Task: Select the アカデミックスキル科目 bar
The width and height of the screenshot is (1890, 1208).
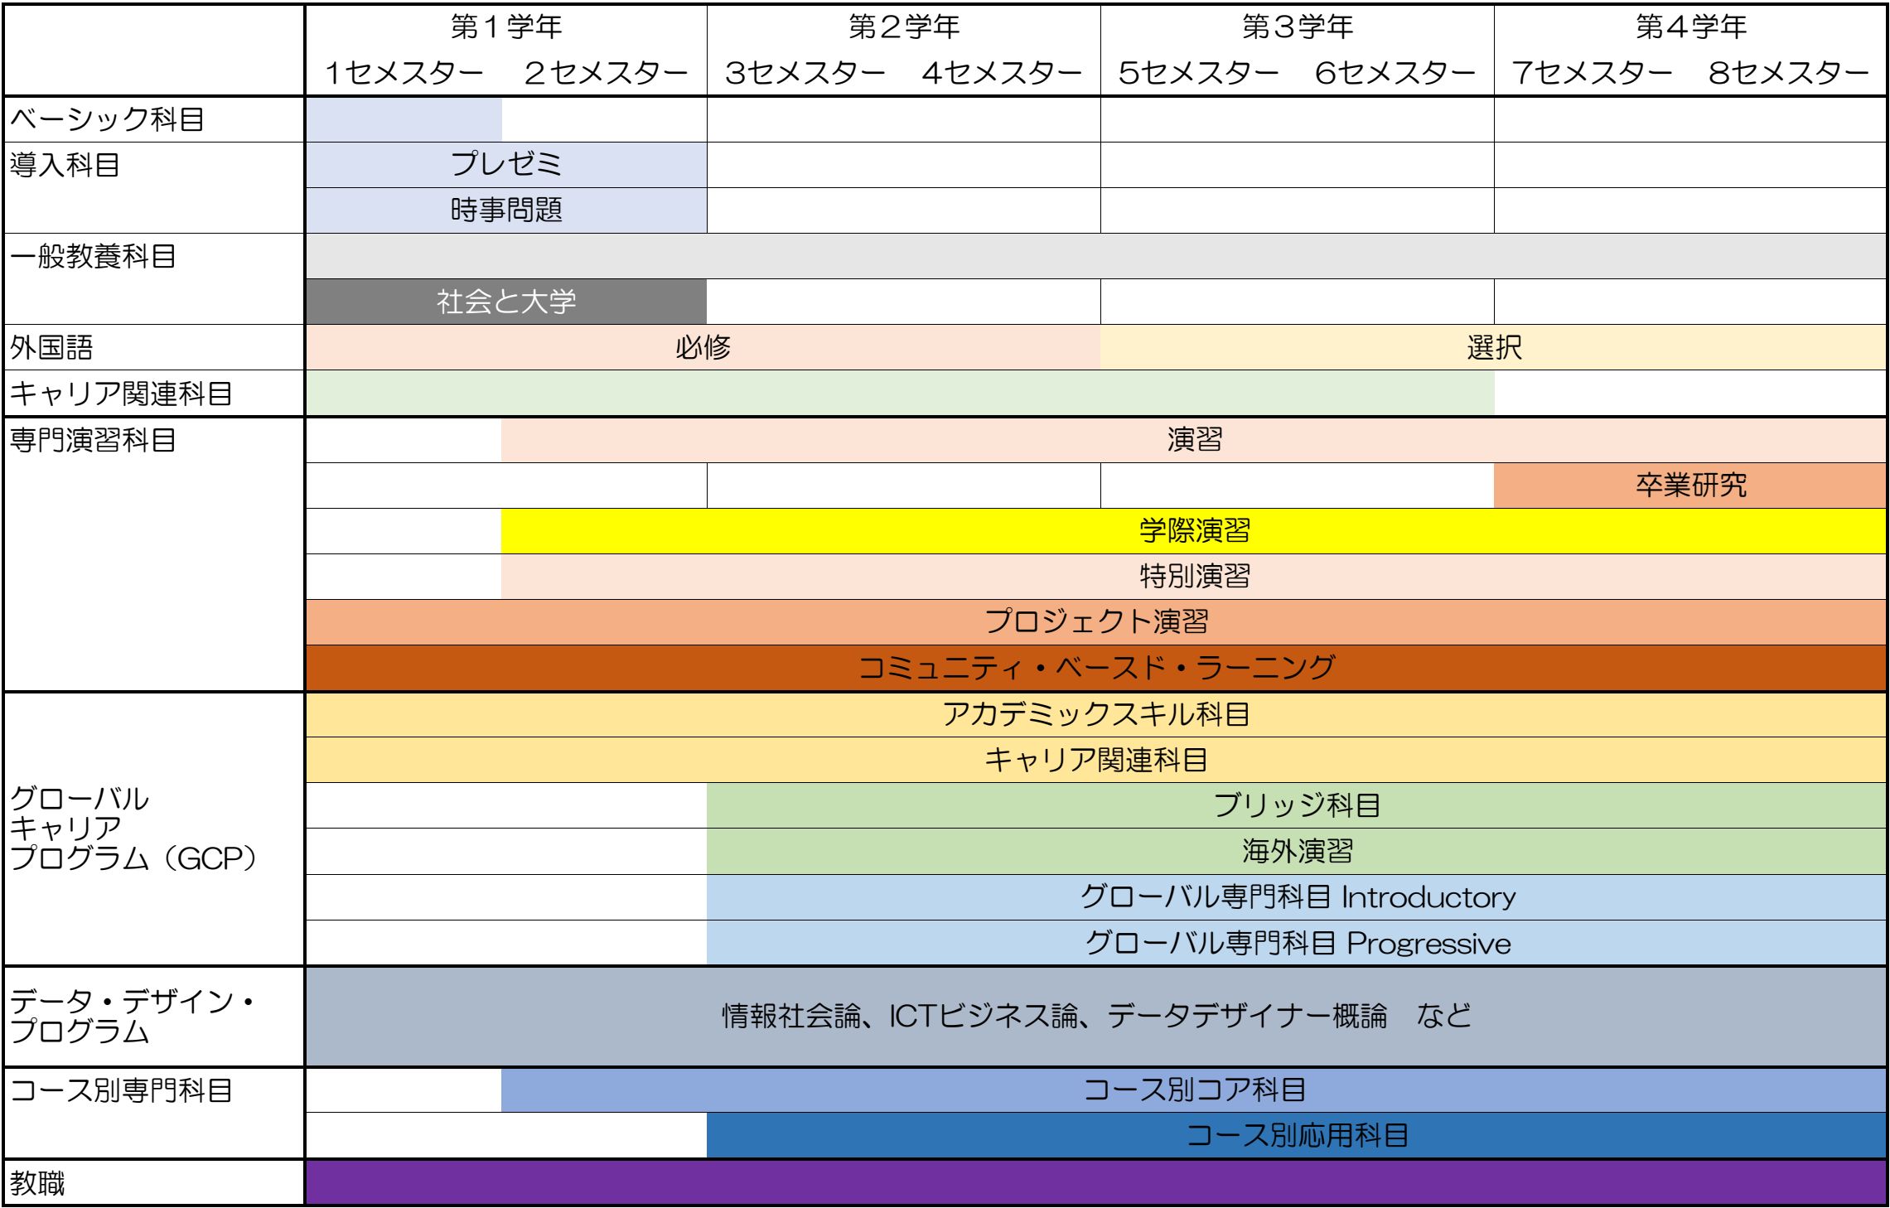Action: 1095,714
